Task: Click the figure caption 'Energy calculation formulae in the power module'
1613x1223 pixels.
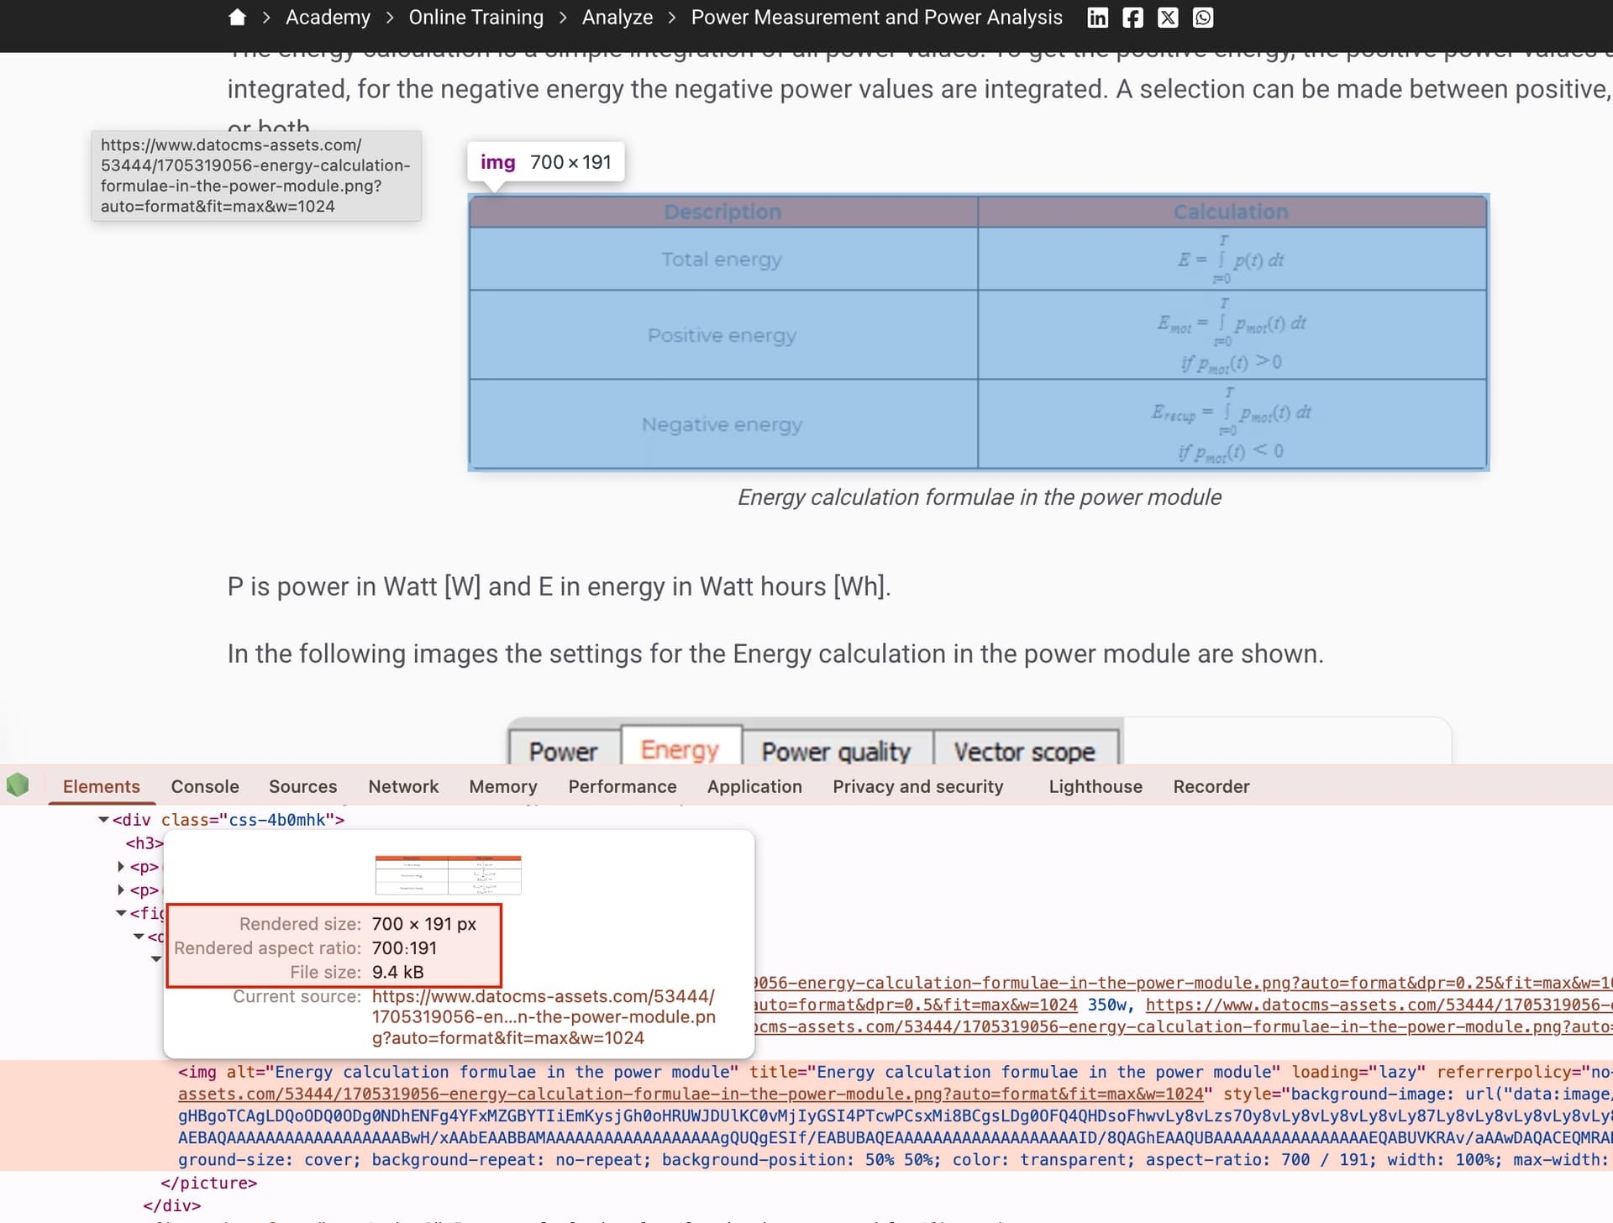Action: (x=979, y=497)
